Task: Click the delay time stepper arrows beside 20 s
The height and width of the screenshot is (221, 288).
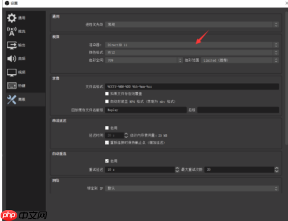Action: pyautogui.click(x=126, y=136)
